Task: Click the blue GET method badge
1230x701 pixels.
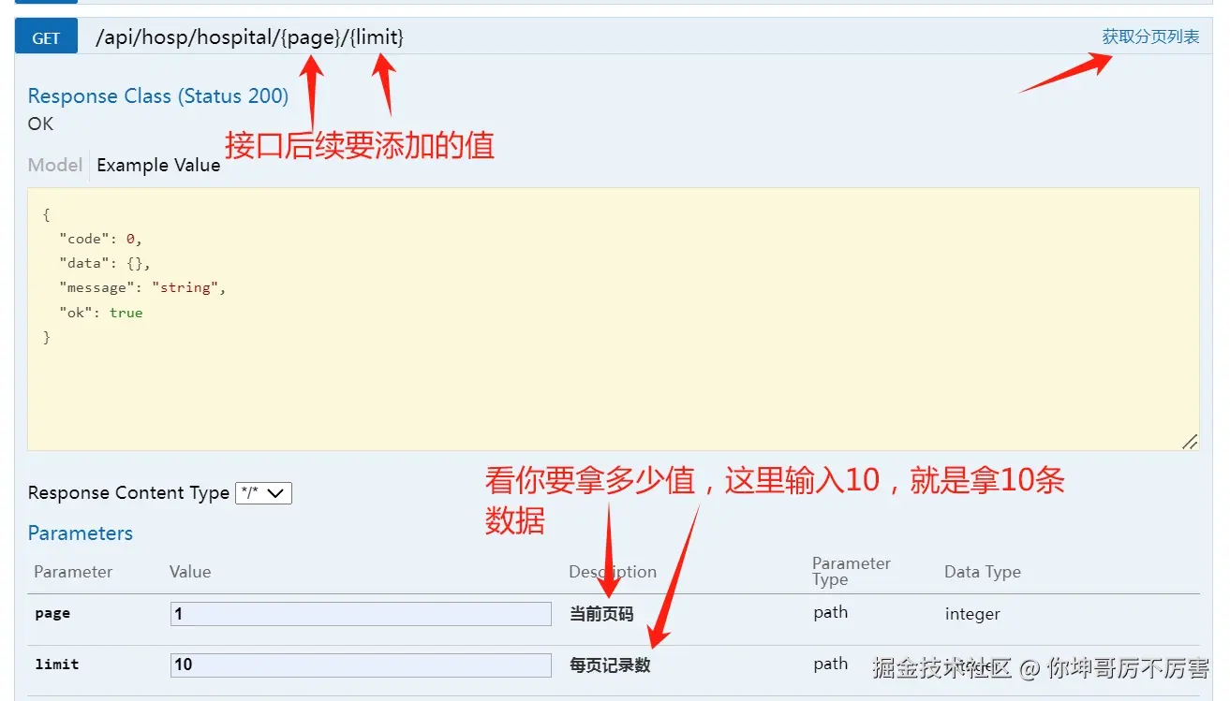Action: tap(45, 36)
